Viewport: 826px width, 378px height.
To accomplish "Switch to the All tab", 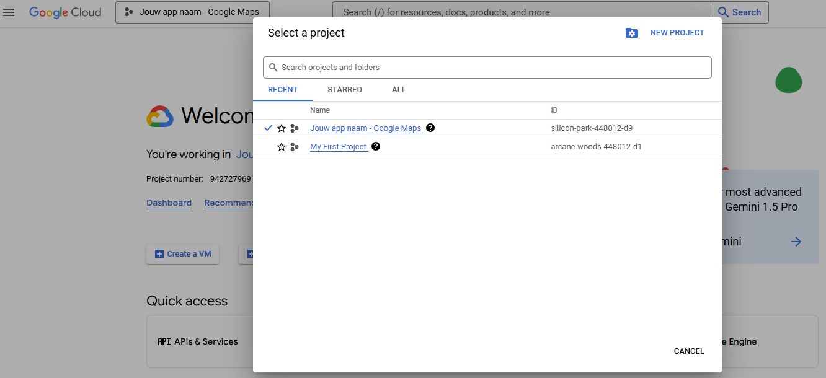I will point(399,90).
